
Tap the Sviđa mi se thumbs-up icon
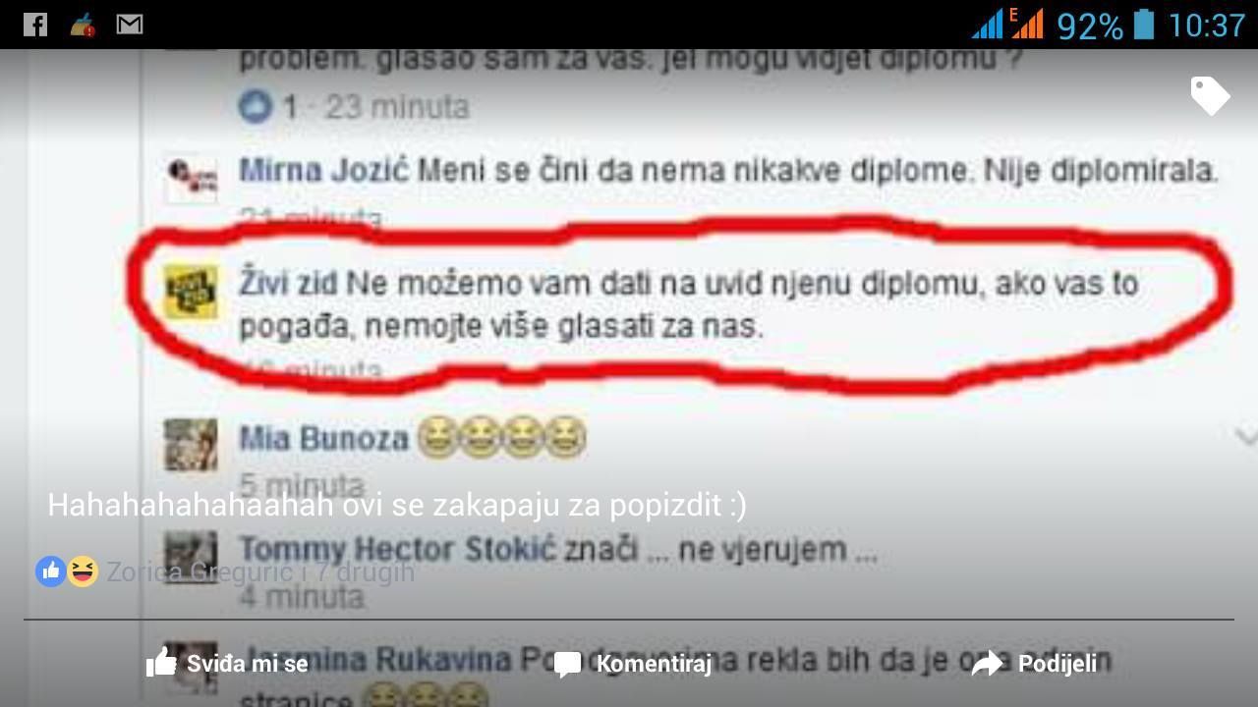161,663
